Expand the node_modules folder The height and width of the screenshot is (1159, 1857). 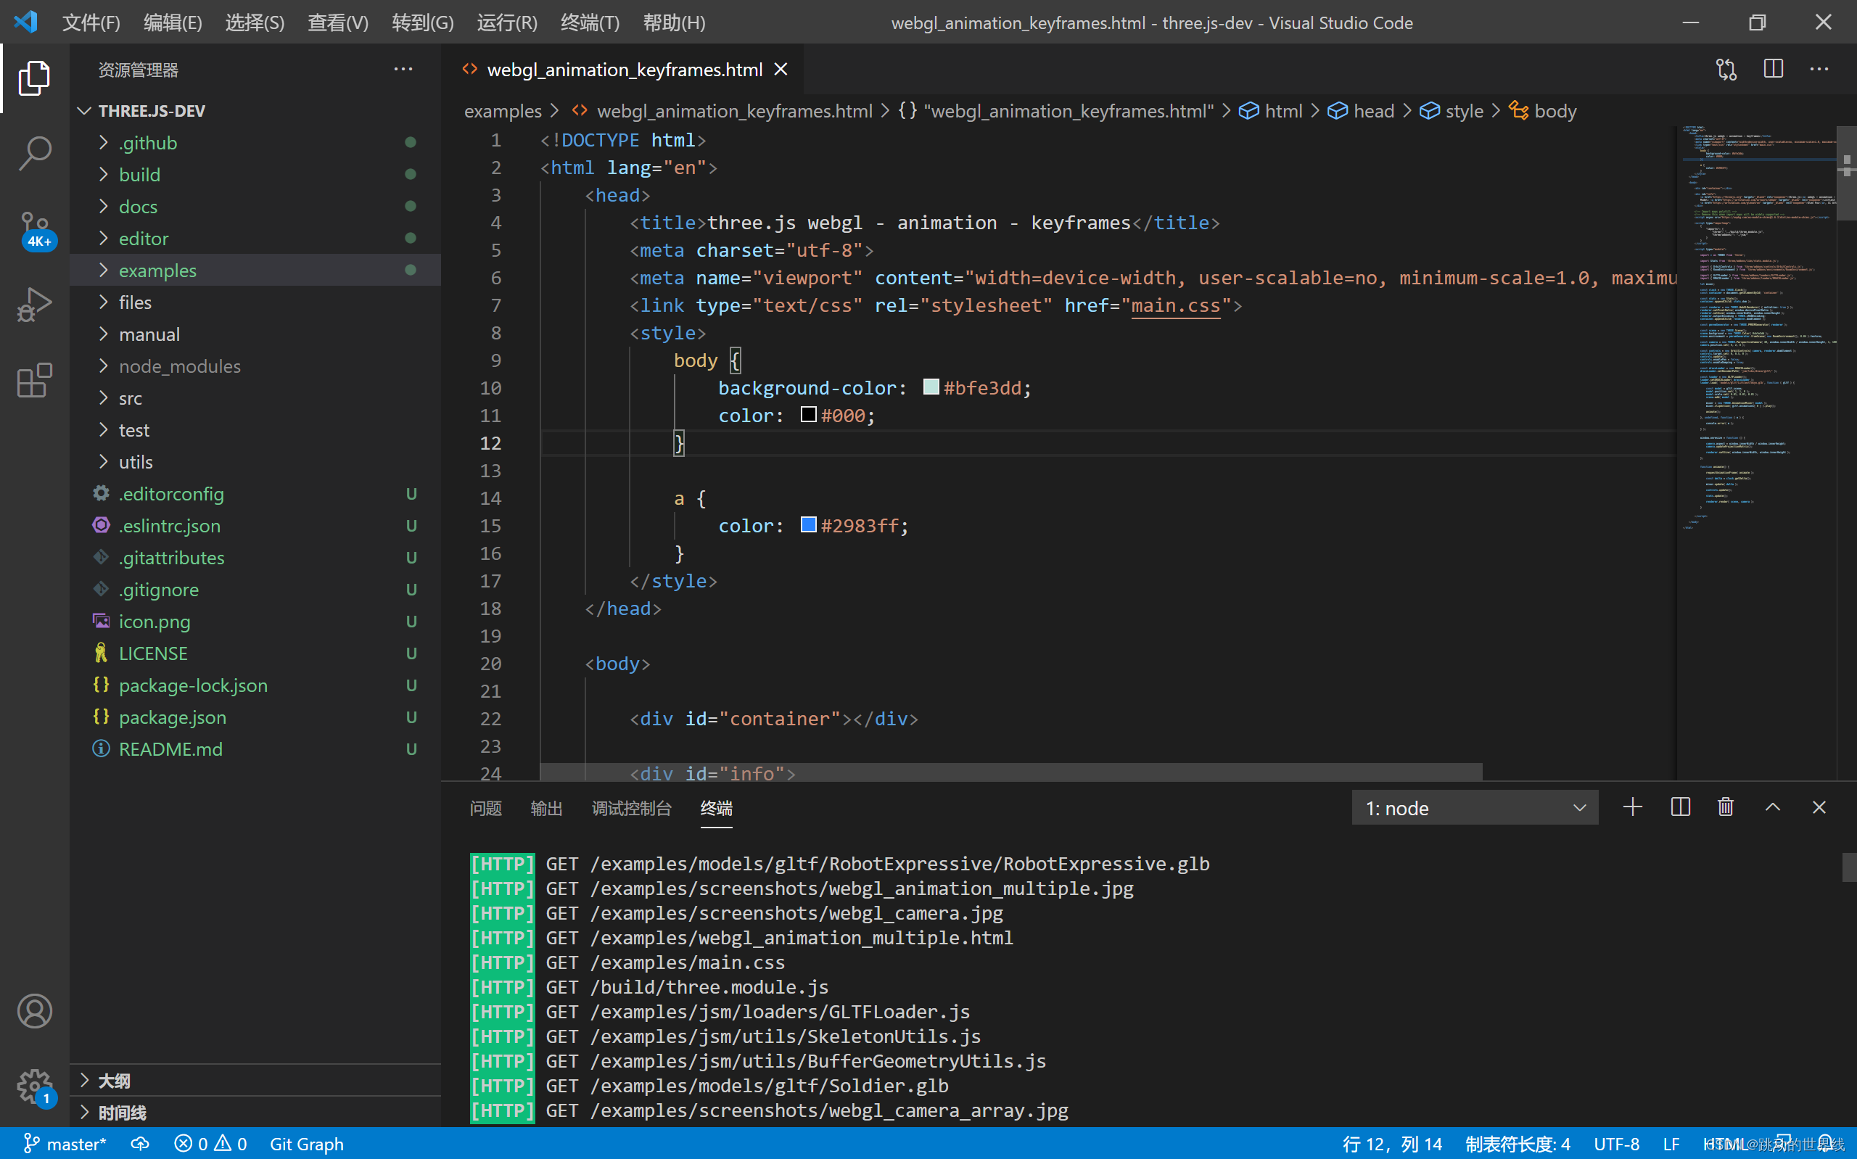[x=255, y=366]
